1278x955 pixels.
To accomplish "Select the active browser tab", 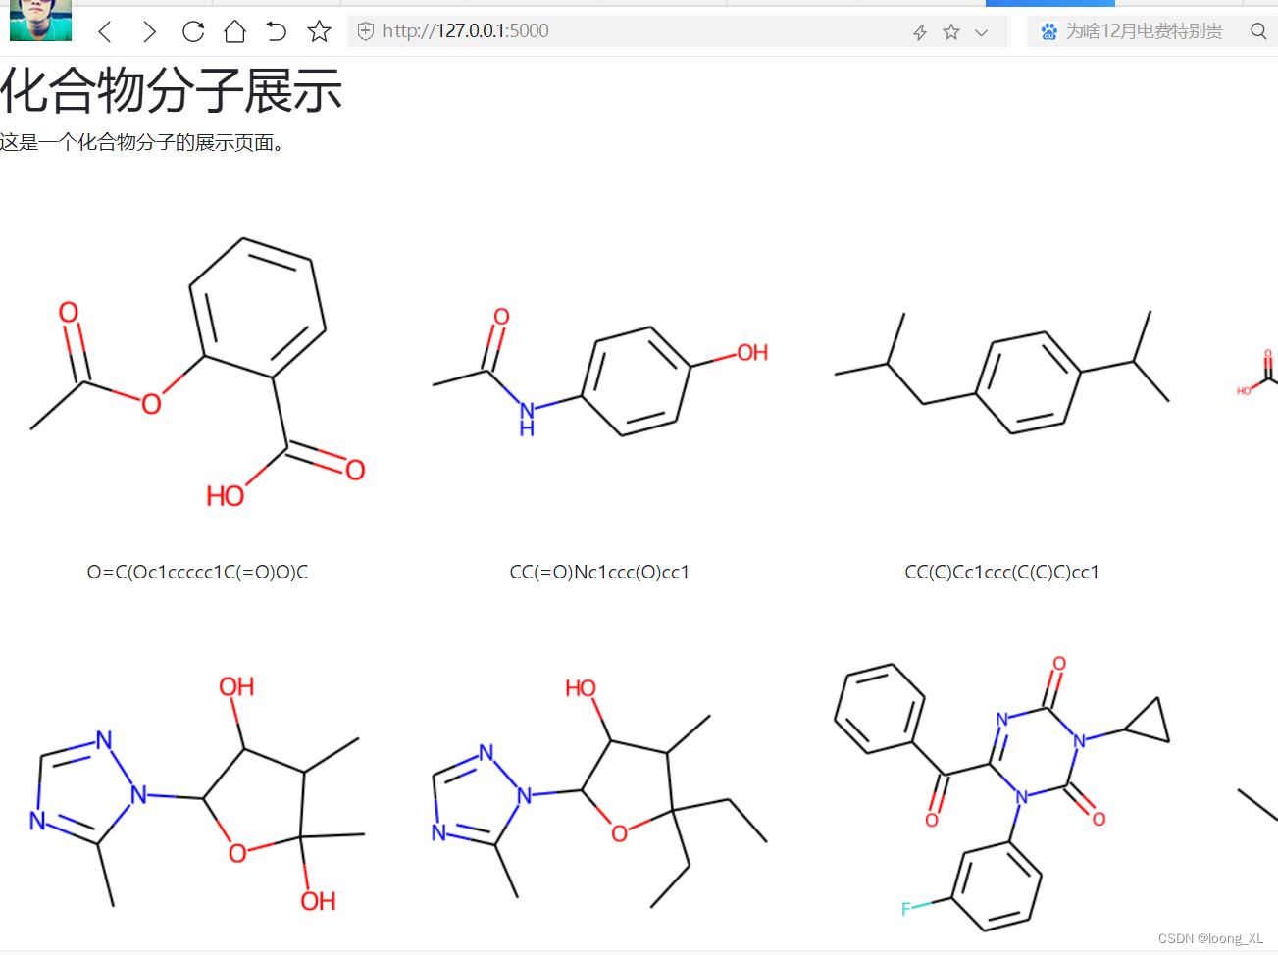I will click(1049, 3).
